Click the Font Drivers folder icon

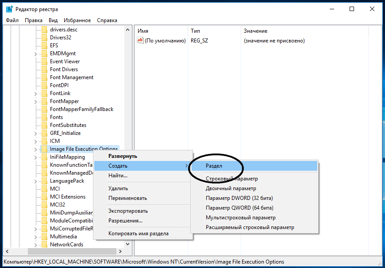click(x=44, y=69)
